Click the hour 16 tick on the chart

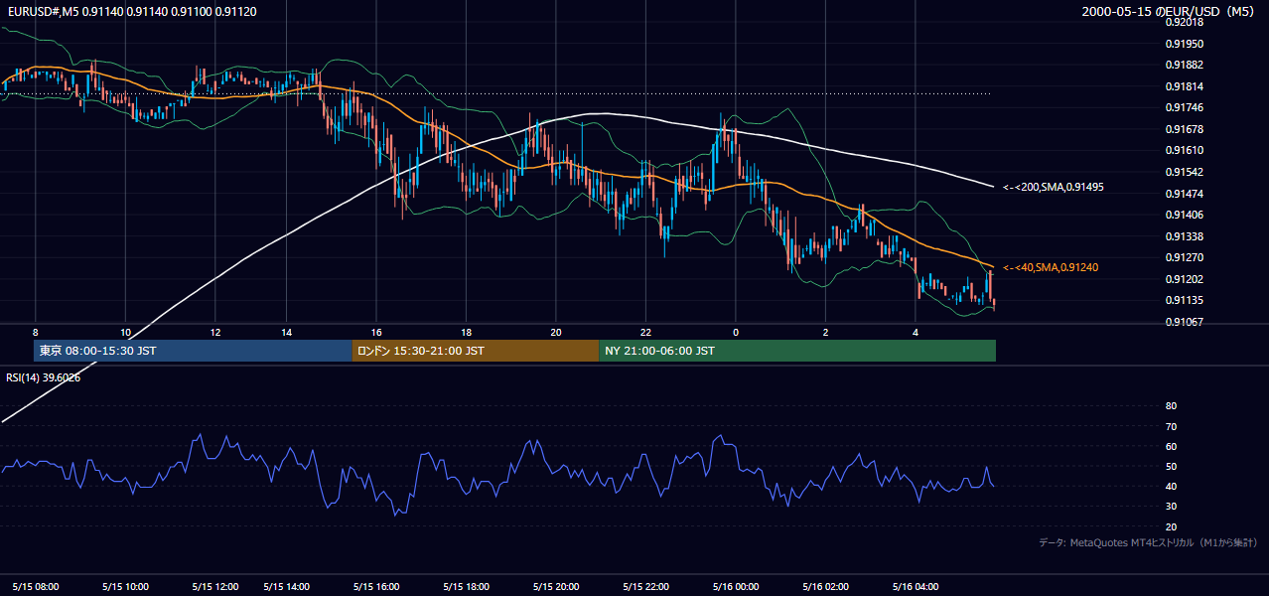point(375,332)
